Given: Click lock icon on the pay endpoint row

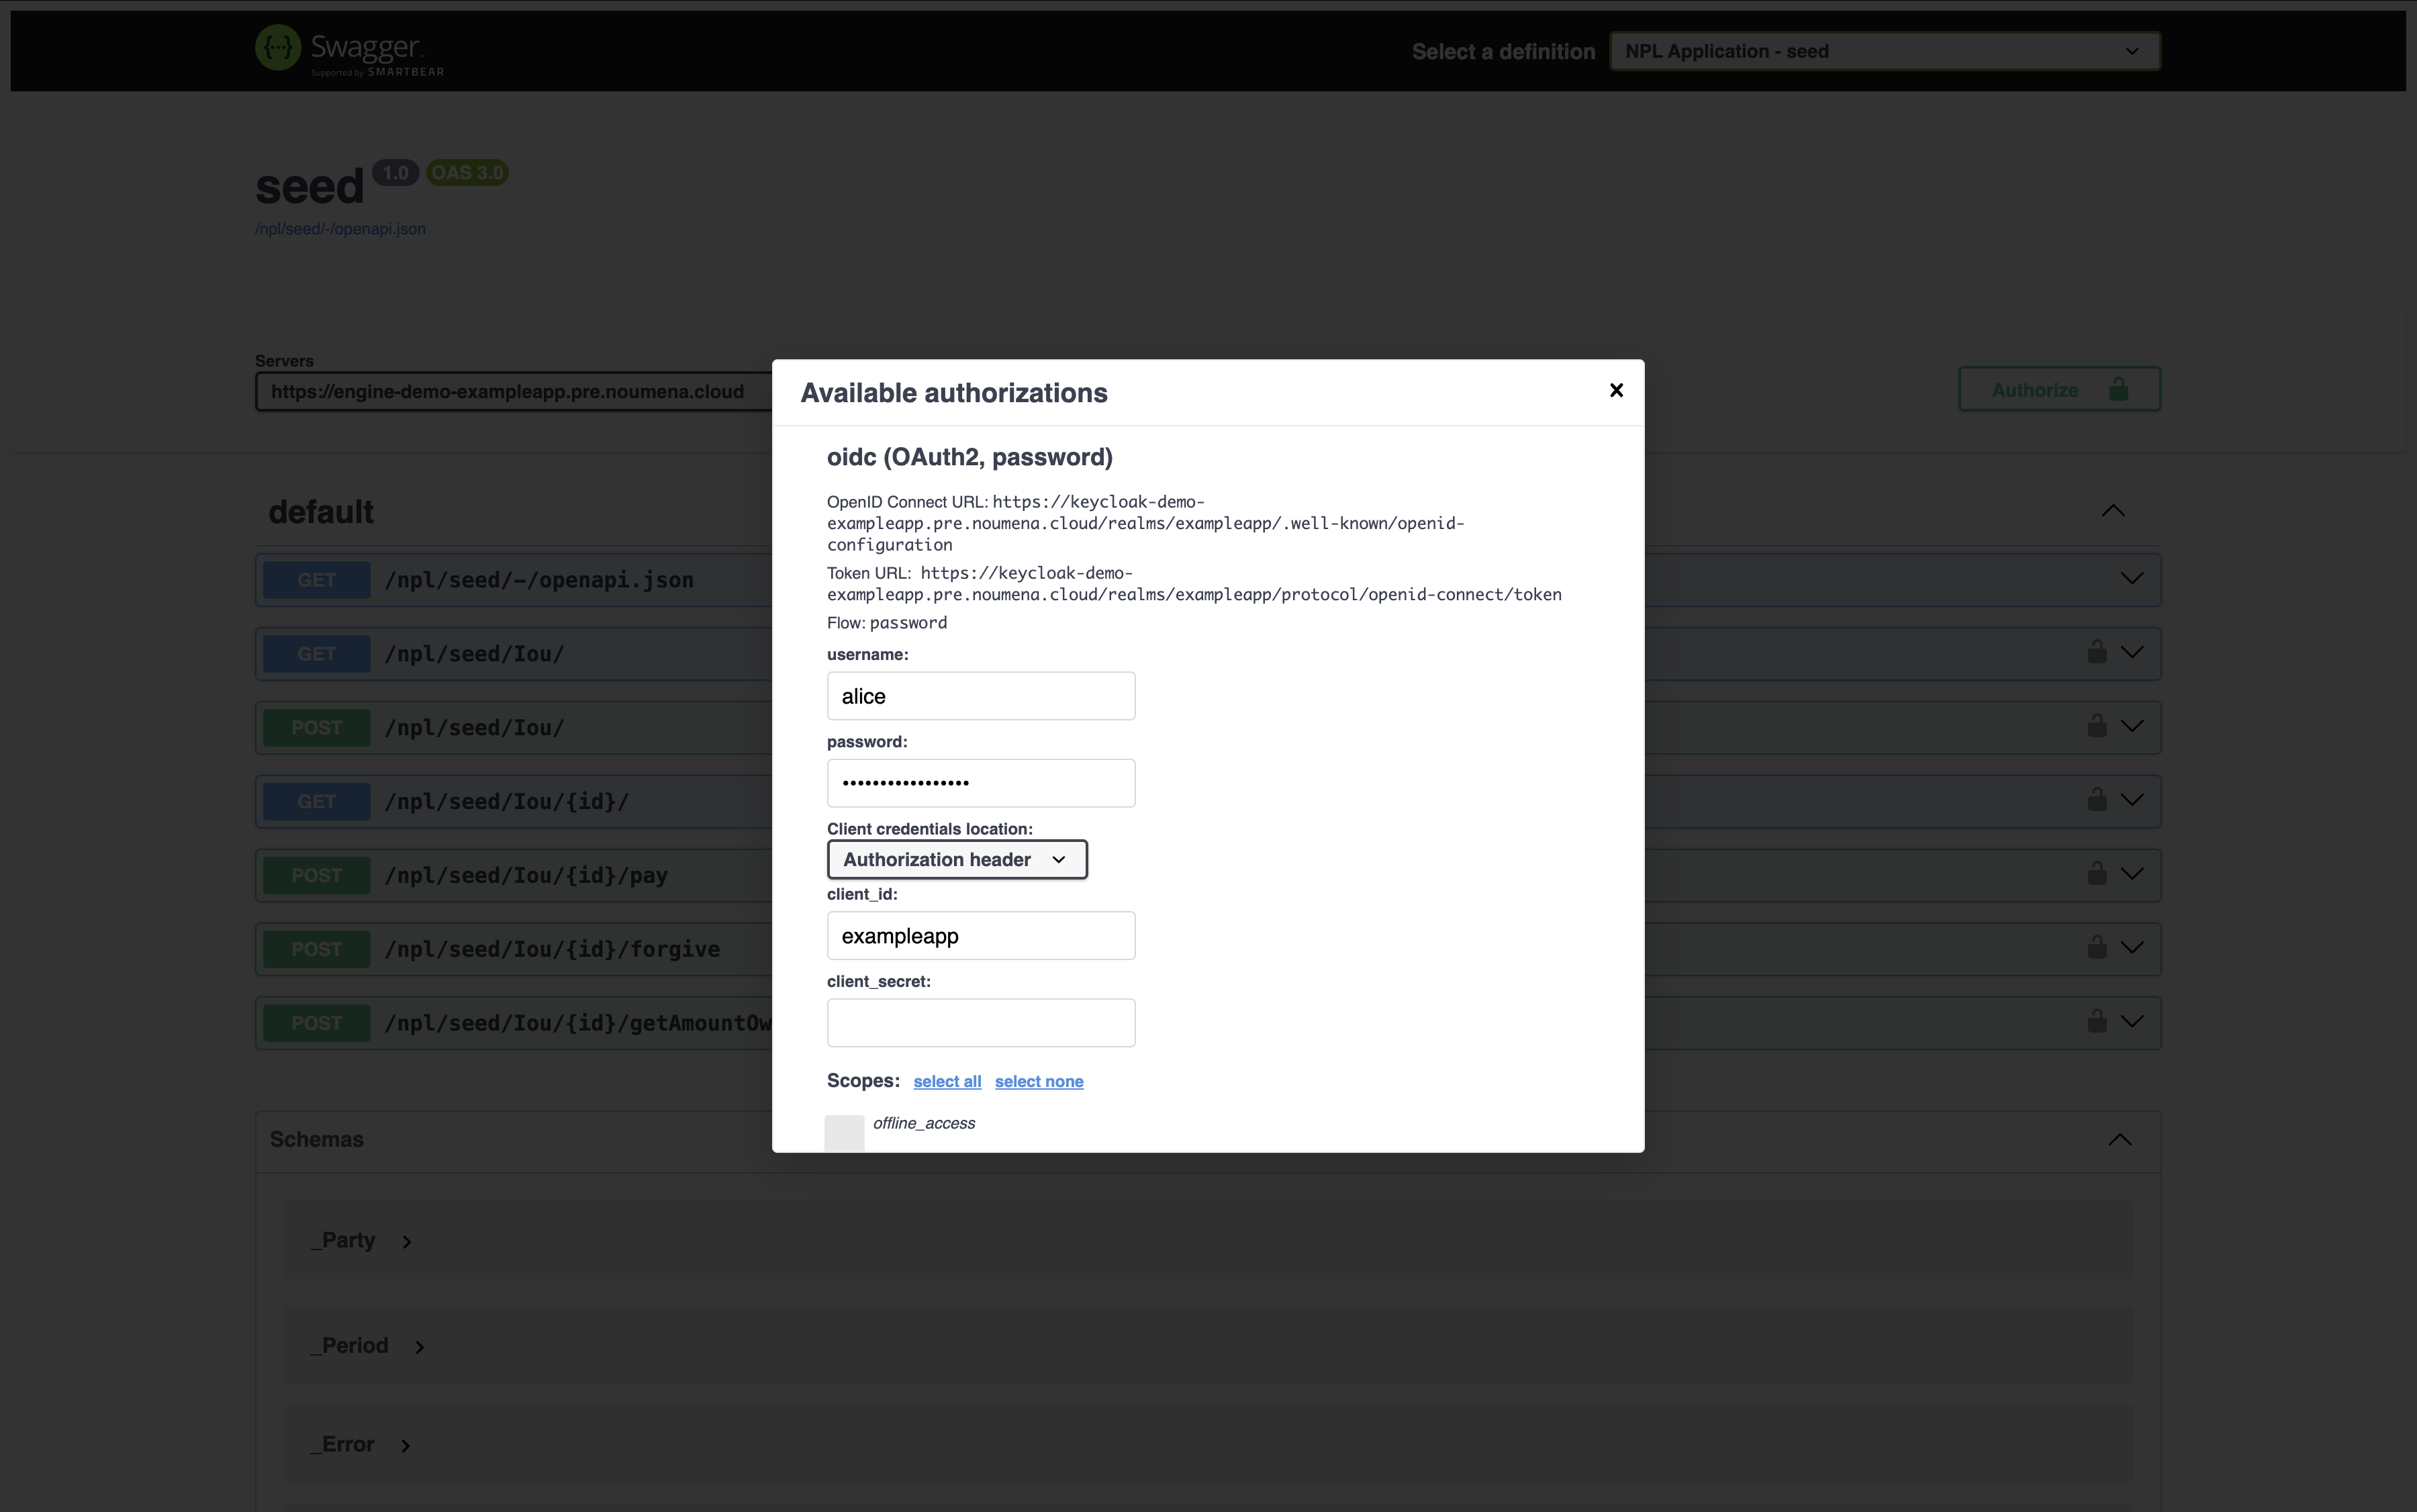Looking at the screenshot, I should click(2096, 874).
